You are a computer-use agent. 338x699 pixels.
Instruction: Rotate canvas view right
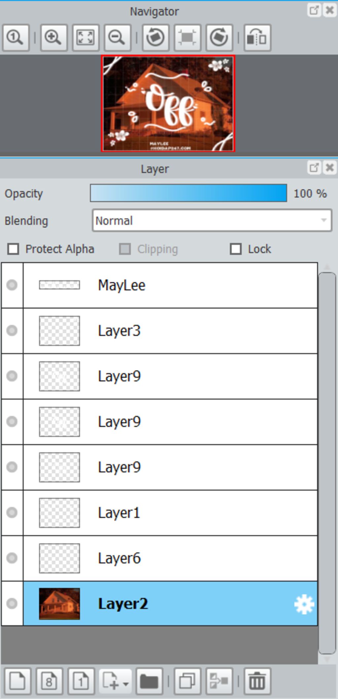(219, 37)
